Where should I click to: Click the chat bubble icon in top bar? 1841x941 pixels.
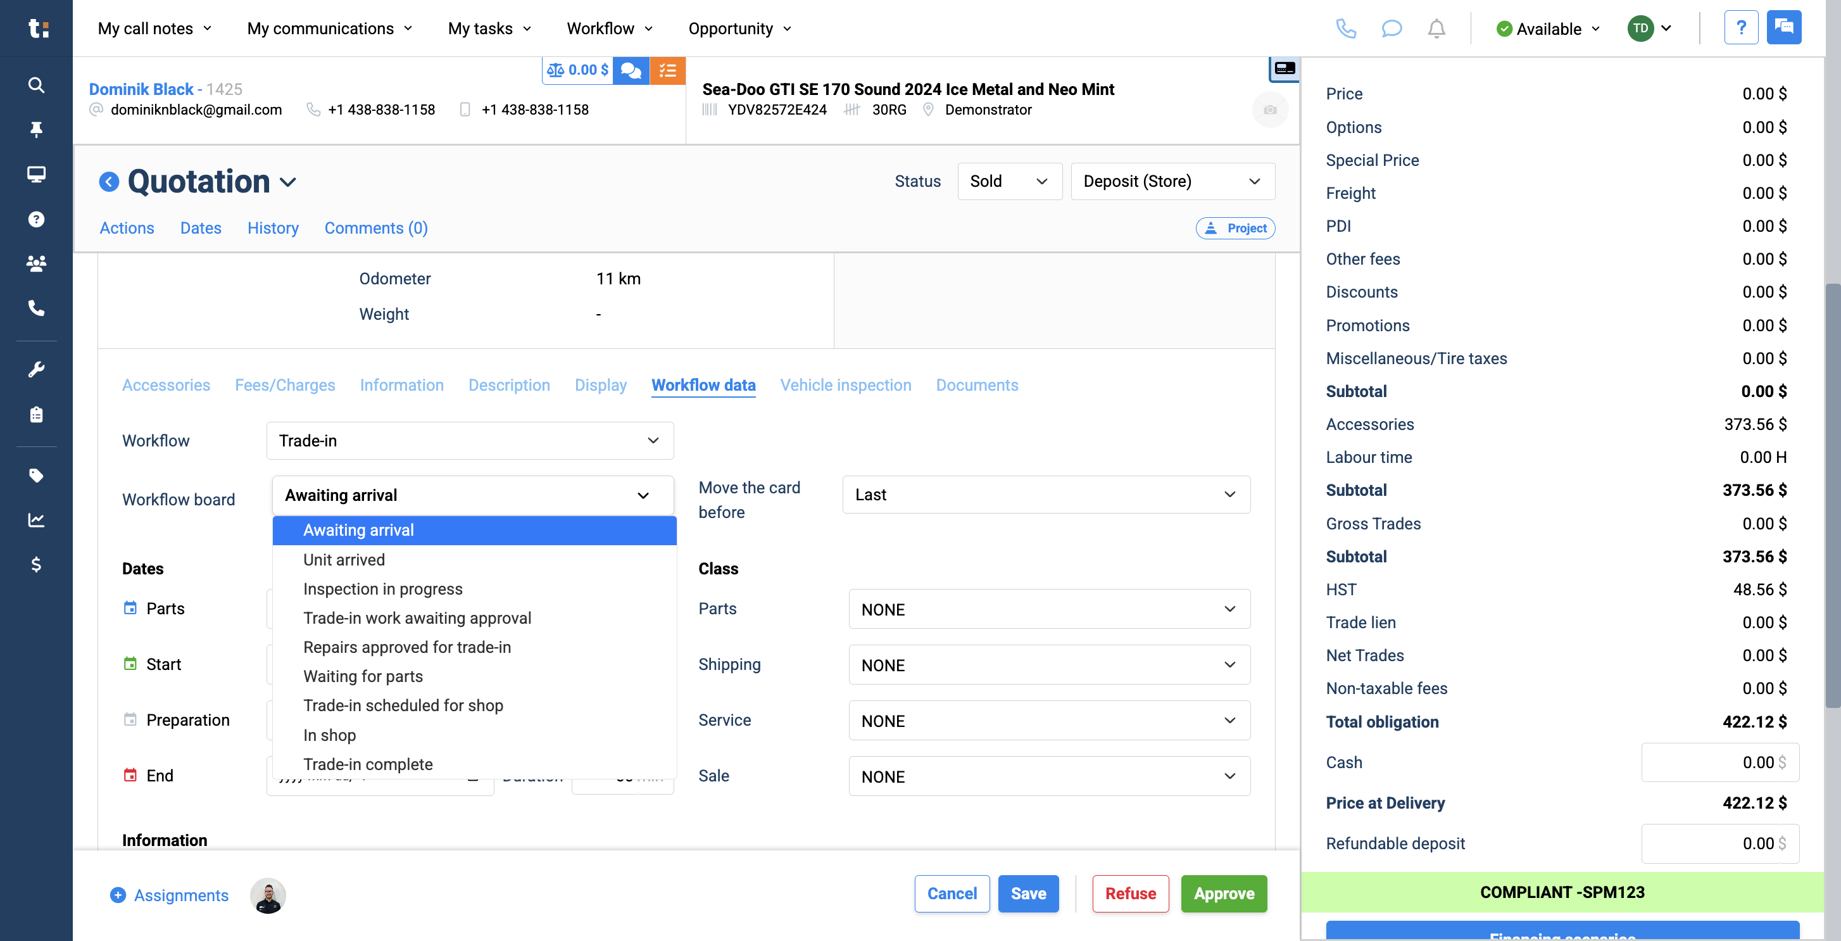coord(1392,28)
